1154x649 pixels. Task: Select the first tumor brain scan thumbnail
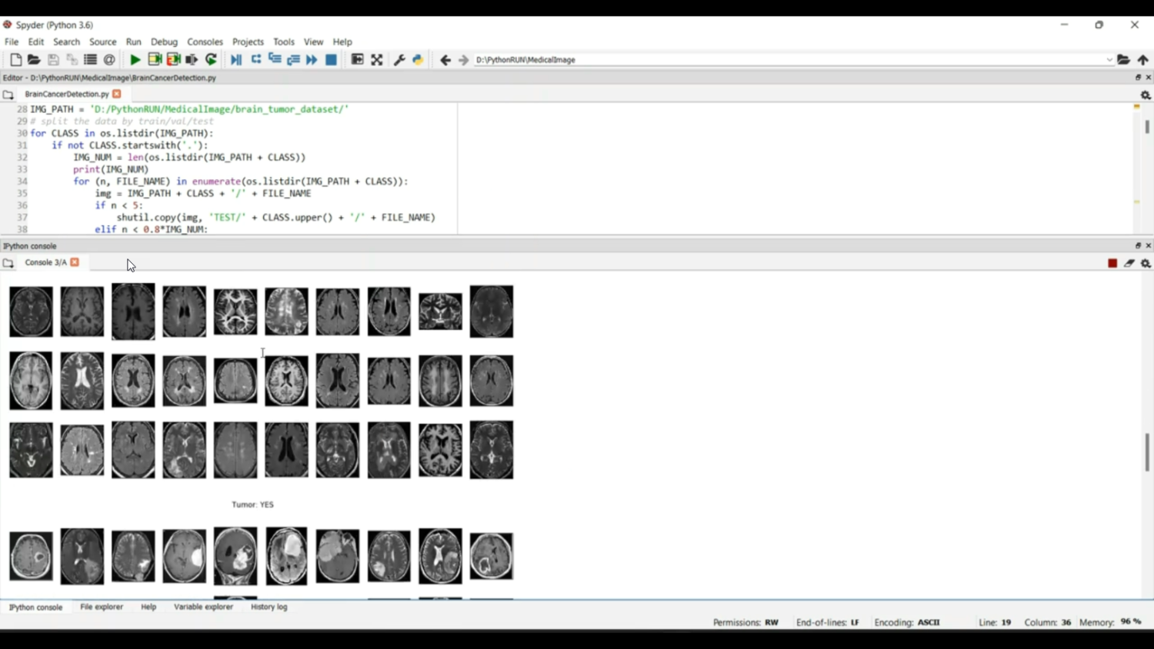(30, 555)
